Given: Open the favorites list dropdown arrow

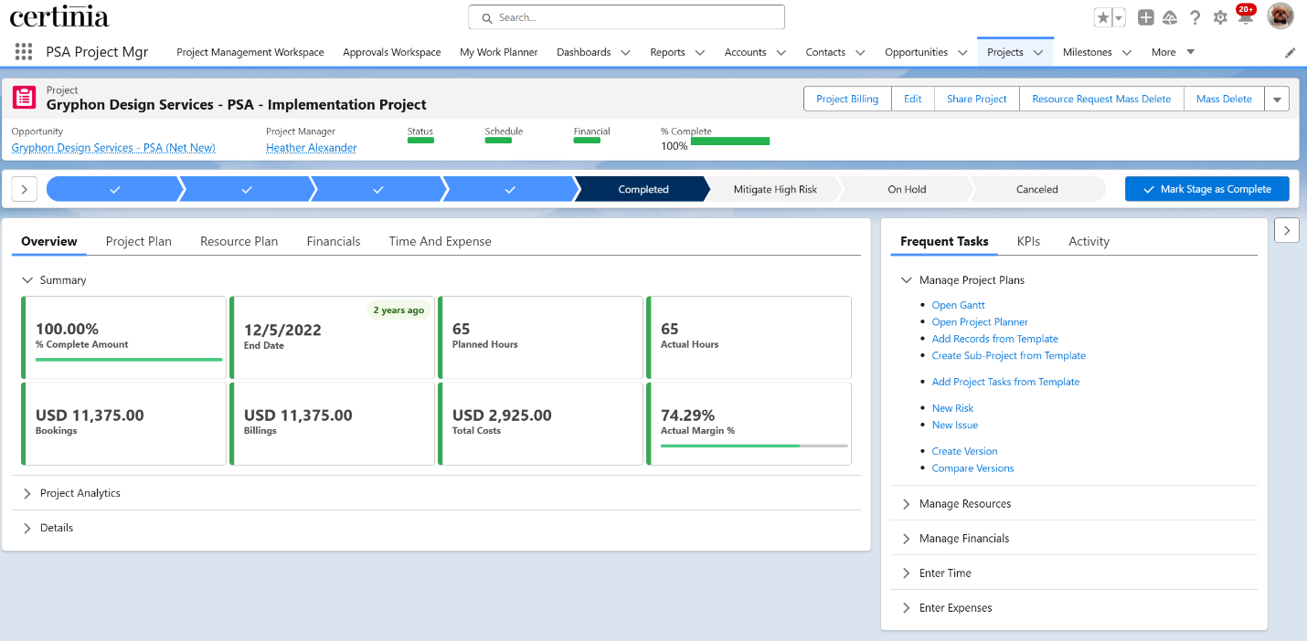Looking at the screenshot, I should (1119, 17).
